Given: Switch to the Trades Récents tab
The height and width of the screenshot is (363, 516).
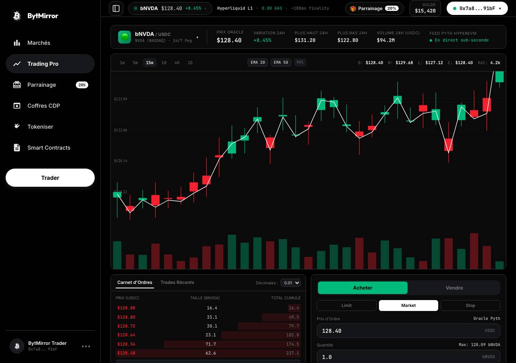Looking at the screenshot, I should click(x=177, y=282).
